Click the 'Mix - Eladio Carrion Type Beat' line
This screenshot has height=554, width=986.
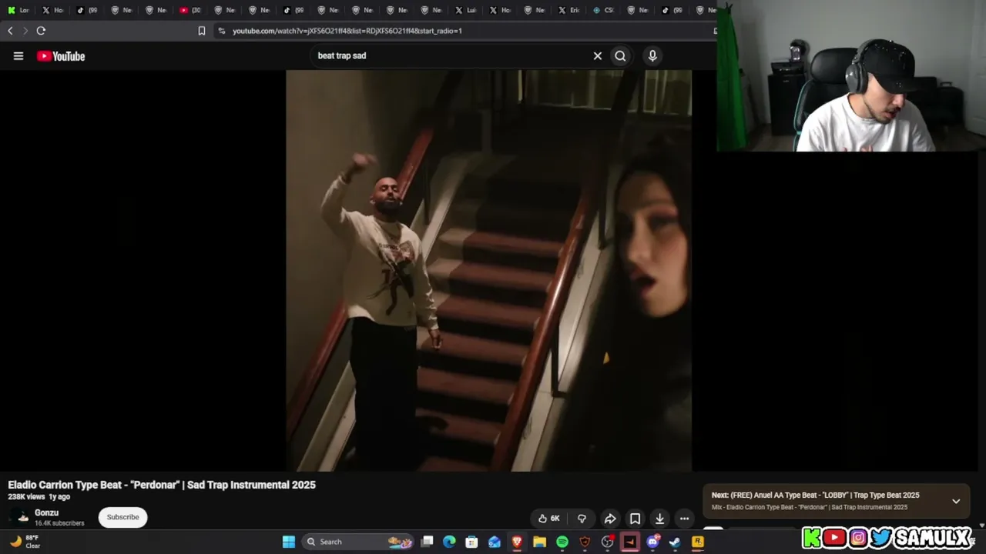point(809,507)
